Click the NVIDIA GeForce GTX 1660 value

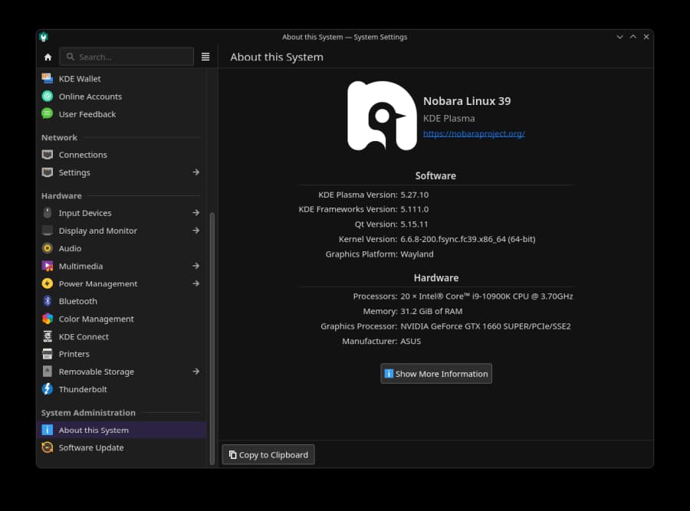(x=485, y=326)
